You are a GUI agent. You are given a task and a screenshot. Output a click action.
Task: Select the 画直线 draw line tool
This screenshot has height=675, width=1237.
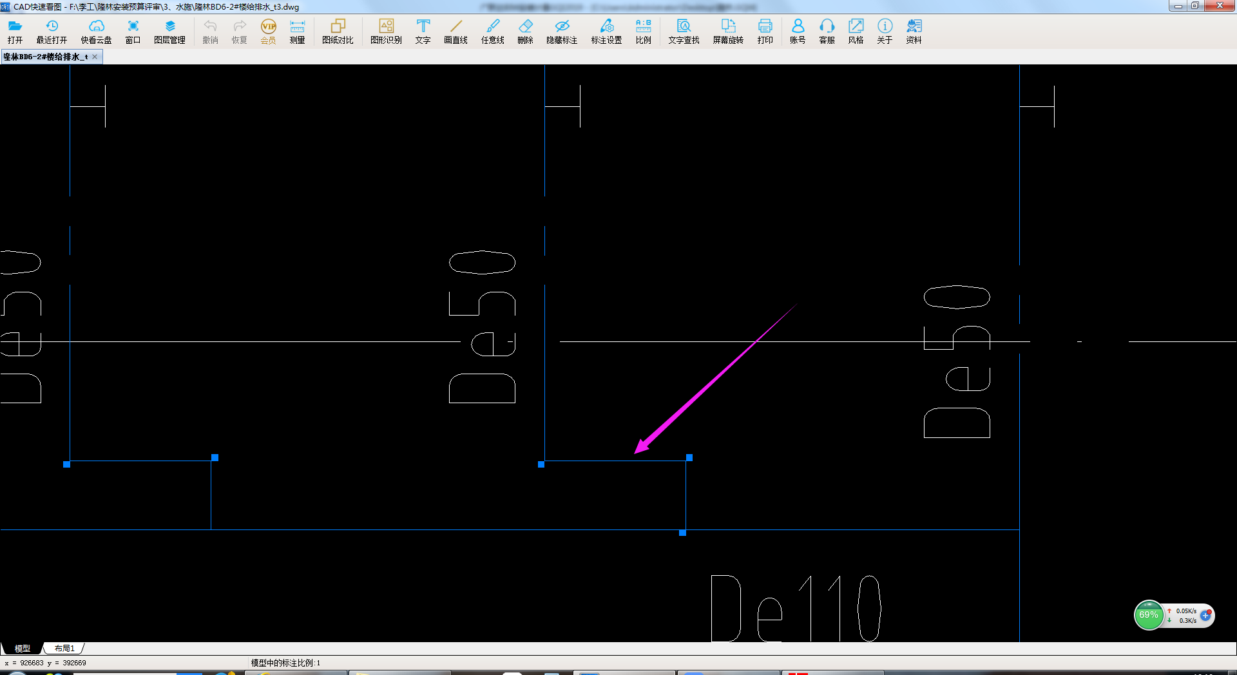(x=455, y=32)
